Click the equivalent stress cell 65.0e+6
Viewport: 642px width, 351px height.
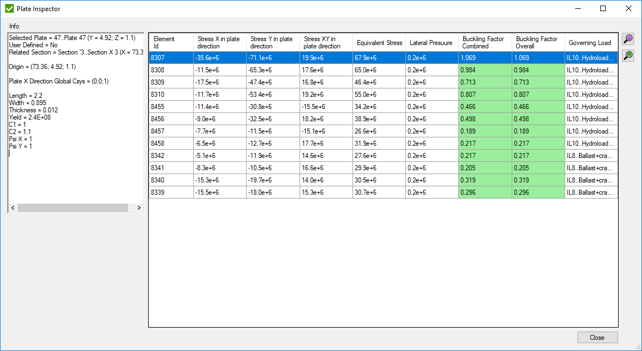click(x=379, y=70)
